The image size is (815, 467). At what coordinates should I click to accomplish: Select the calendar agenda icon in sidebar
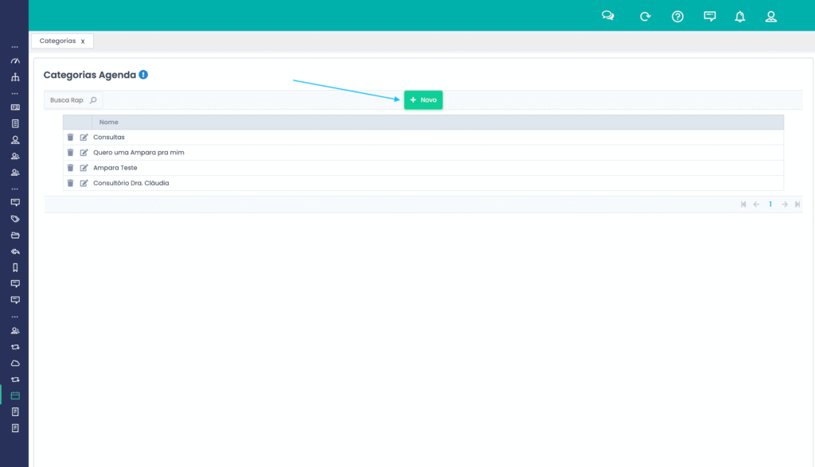point(14,395)
